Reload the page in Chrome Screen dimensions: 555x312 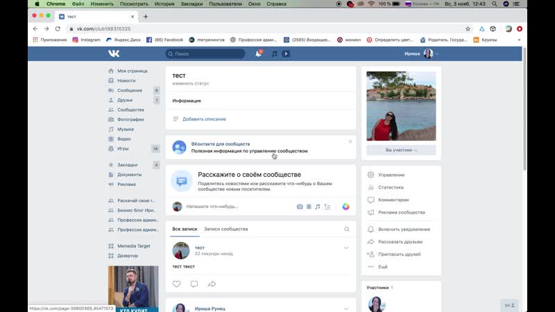(58, 28)
